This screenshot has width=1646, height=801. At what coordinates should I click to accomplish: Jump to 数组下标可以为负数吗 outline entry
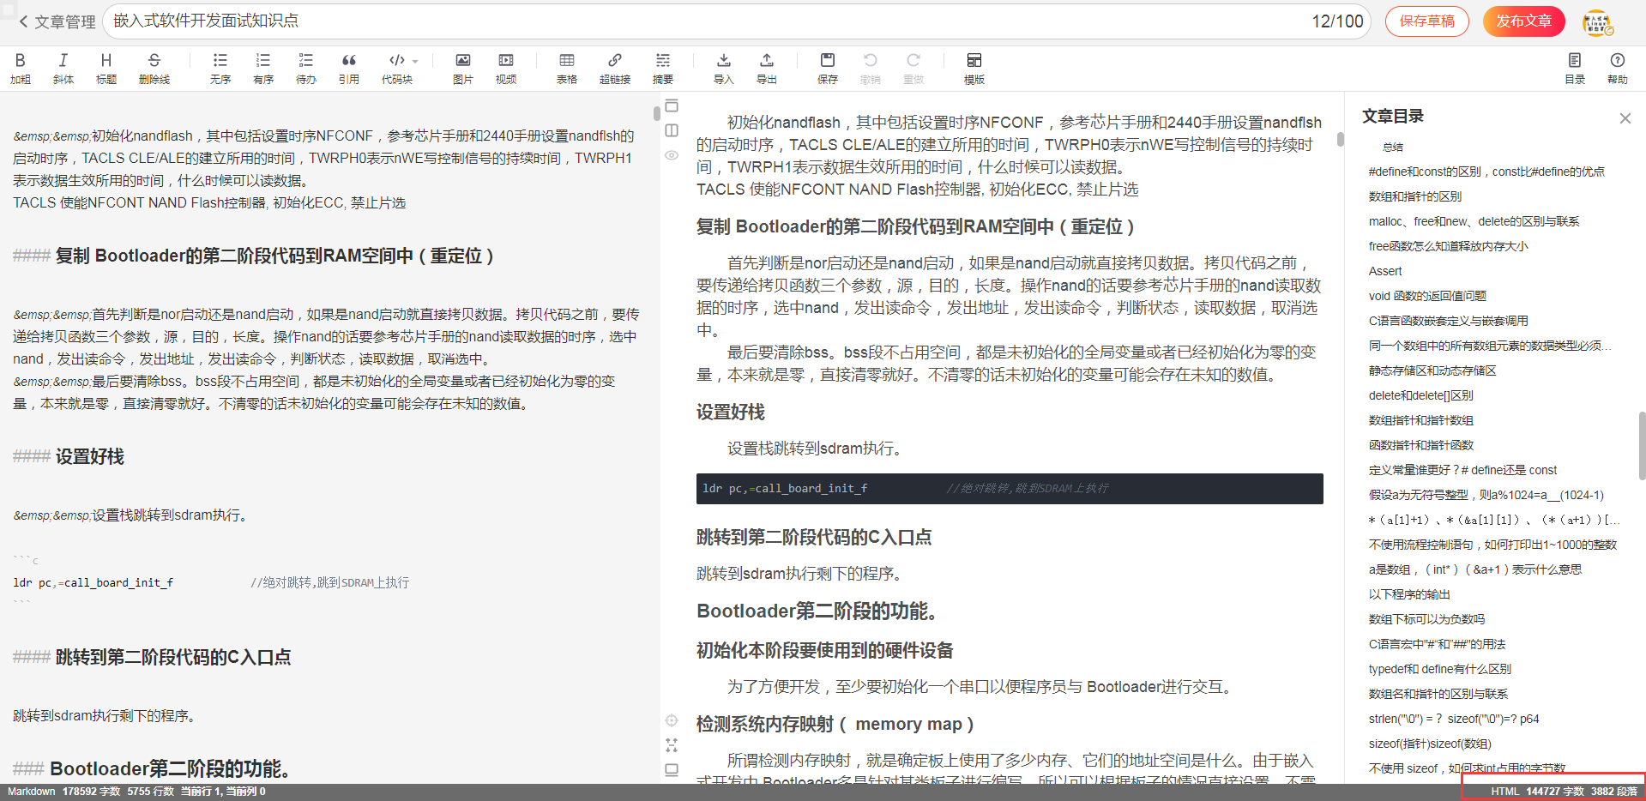tap(1426, 619)
